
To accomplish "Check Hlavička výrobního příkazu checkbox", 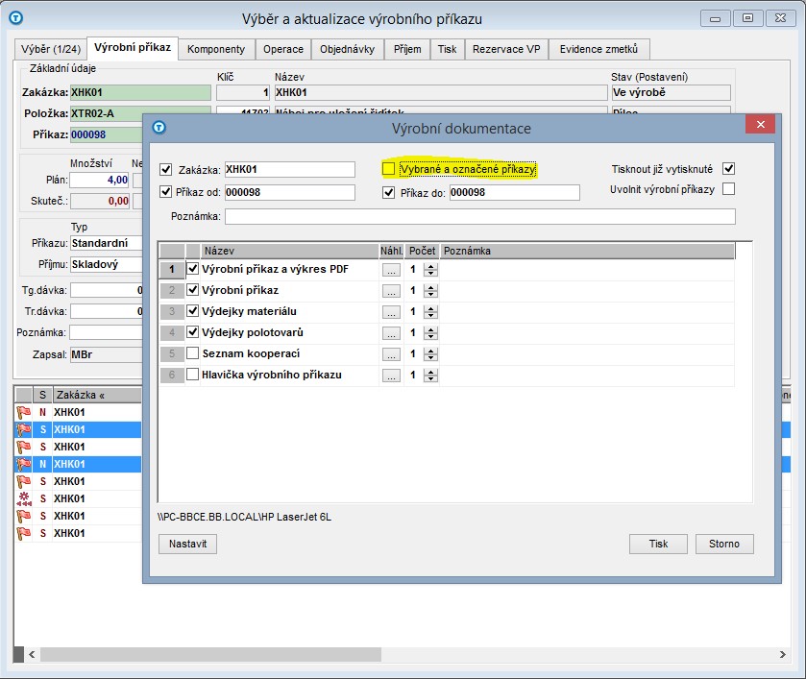I will point(192,375).
